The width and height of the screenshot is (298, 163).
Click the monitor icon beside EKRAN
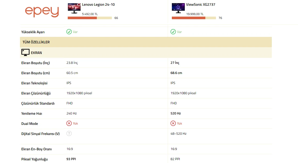point(25,52)
